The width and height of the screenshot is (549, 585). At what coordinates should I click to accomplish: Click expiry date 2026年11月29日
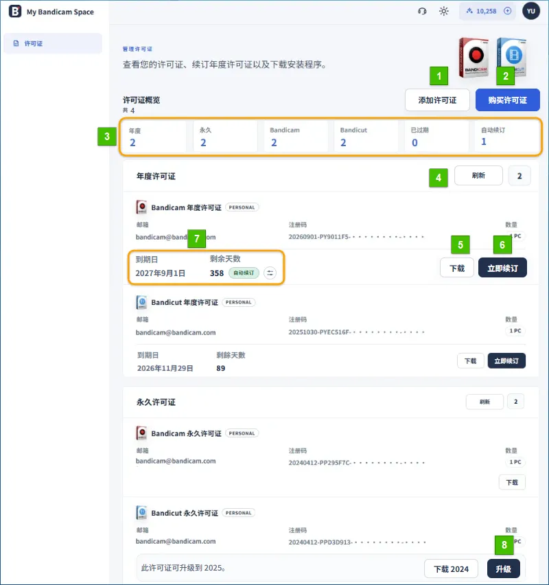click(x=165, y=368)
